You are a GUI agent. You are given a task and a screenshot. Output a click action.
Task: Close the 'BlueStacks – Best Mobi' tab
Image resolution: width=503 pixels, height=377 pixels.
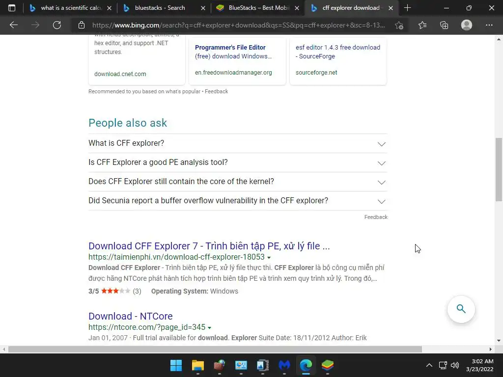point(297,8)
